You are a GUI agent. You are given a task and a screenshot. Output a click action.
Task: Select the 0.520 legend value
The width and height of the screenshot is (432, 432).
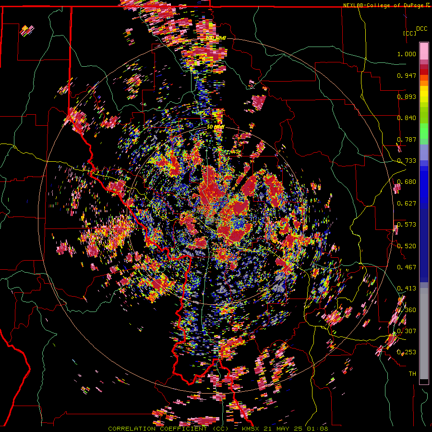click(407, 246)
